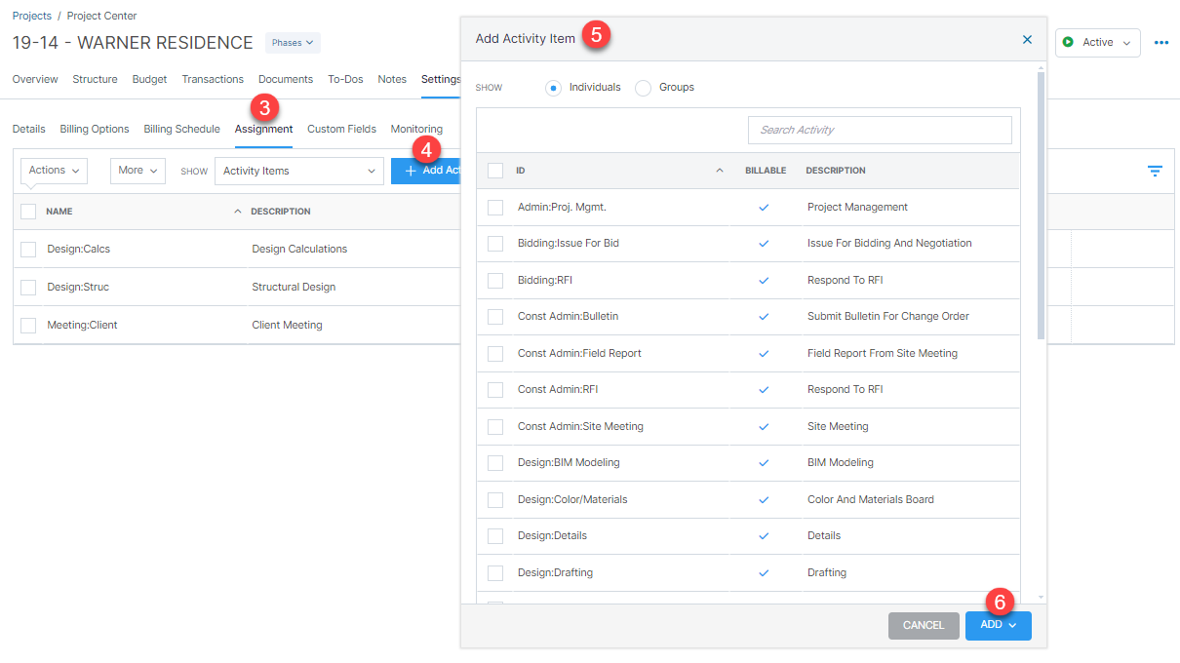The height and width of the screenshot is (663, 1180).
Task: Select the Groups radio button
Action: [643, 87]
